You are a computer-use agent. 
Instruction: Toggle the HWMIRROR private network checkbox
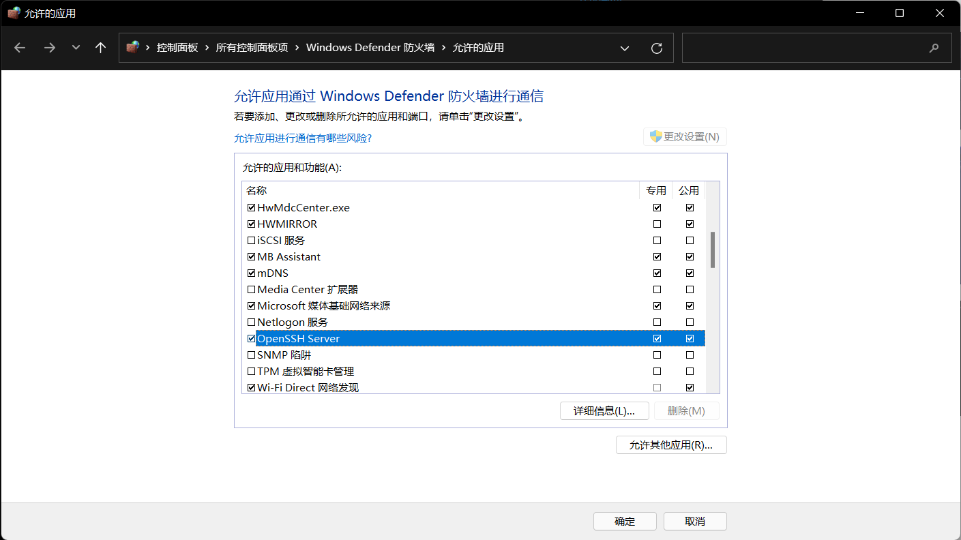click(657, 224)
